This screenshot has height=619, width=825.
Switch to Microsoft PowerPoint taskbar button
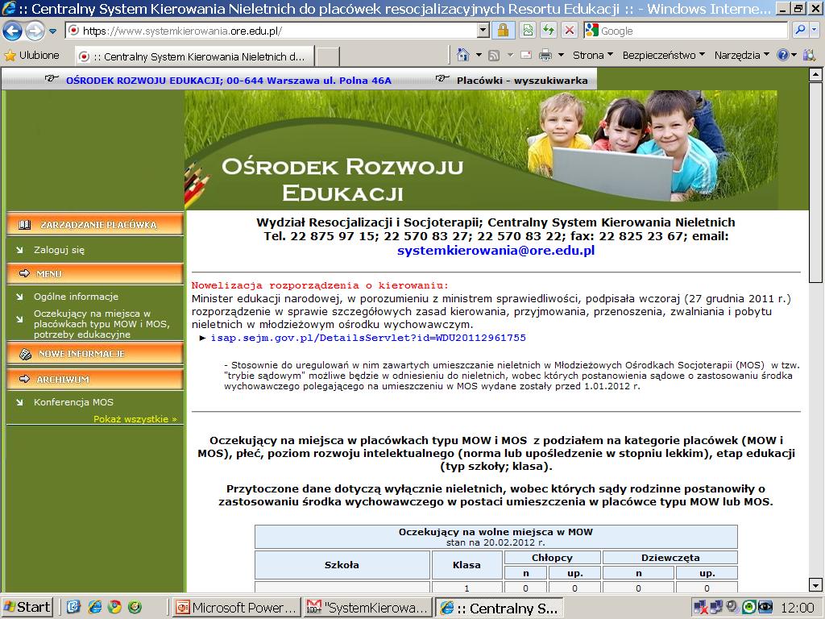238,608
